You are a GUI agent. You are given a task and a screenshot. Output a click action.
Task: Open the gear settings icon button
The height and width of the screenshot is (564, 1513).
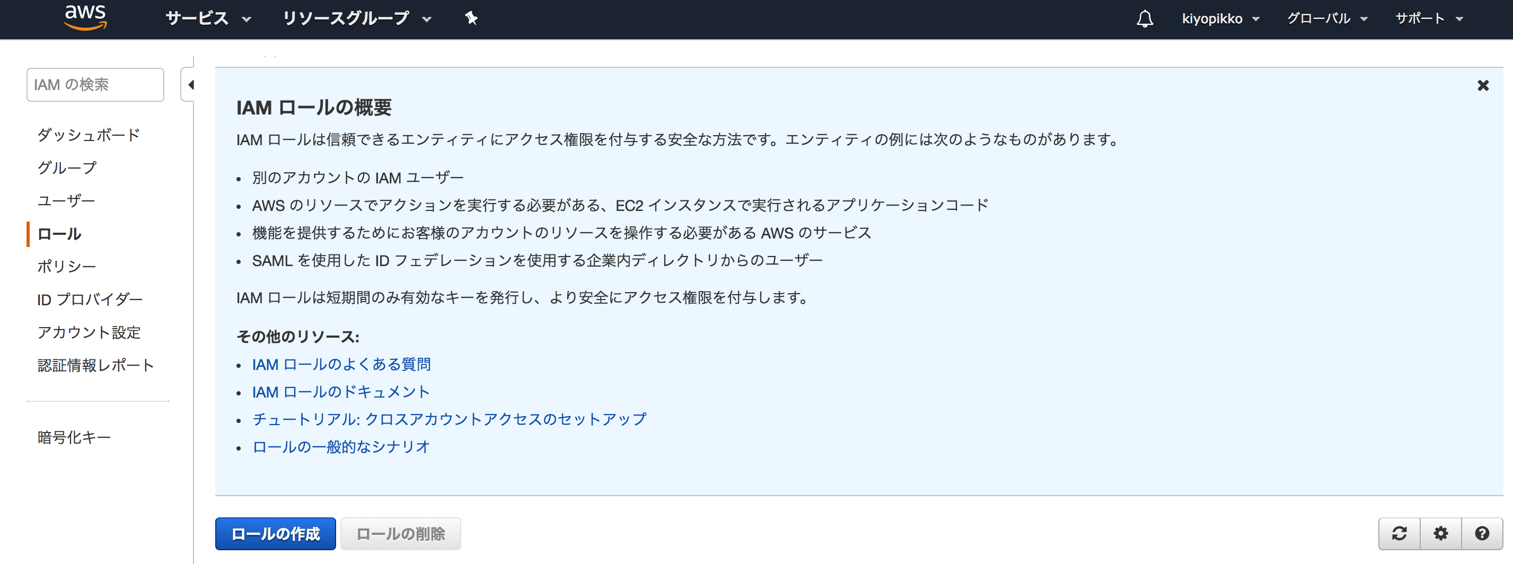[1440, 533]
